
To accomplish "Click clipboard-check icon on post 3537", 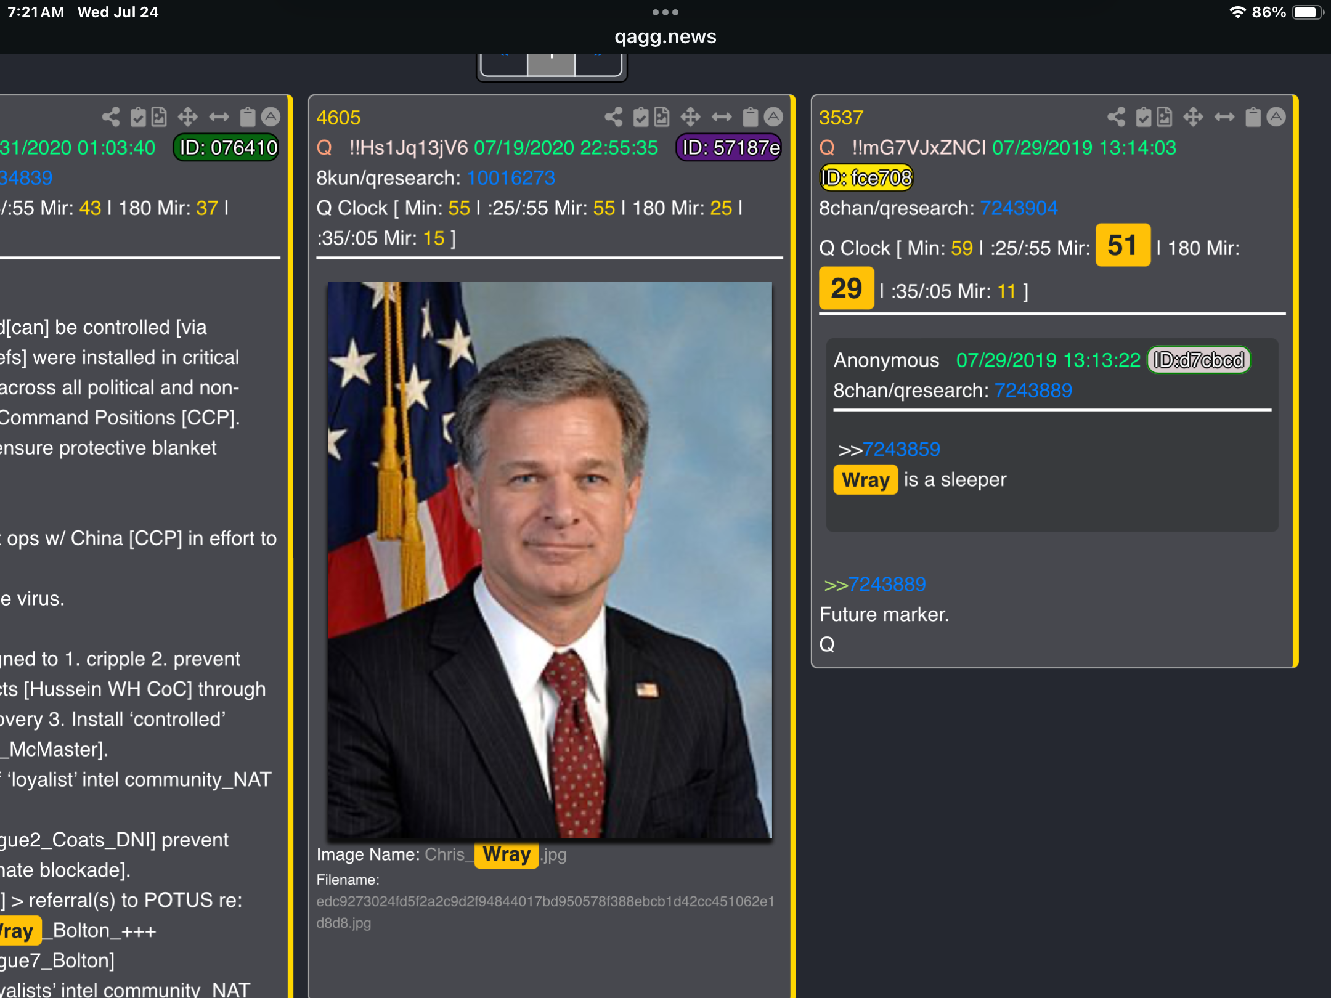I will tap(1144, 116).
